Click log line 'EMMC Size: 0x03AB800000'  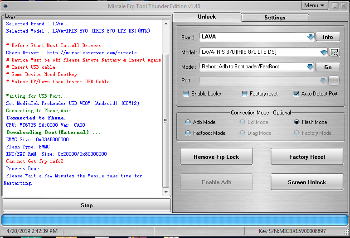(37, 139)
